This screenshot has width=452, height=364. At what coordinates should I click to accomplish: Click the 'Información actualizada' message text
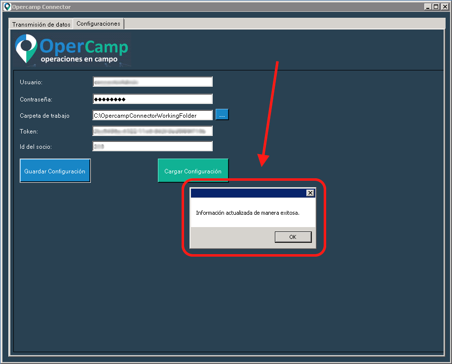point(248,213)
